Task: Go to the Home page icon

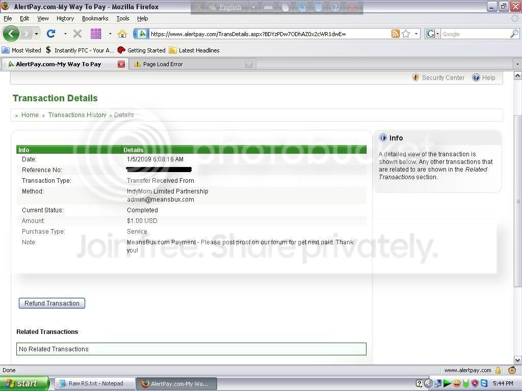Action: pyautogui.click(x=122, y=34)
